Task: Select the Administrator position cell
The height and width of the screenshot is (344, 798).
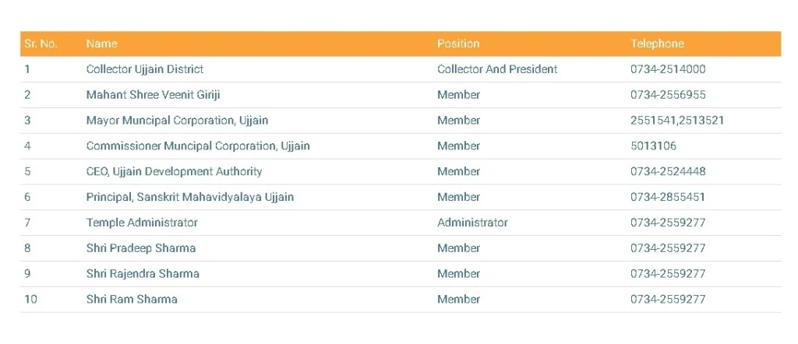Action: (x=472, y=223)
